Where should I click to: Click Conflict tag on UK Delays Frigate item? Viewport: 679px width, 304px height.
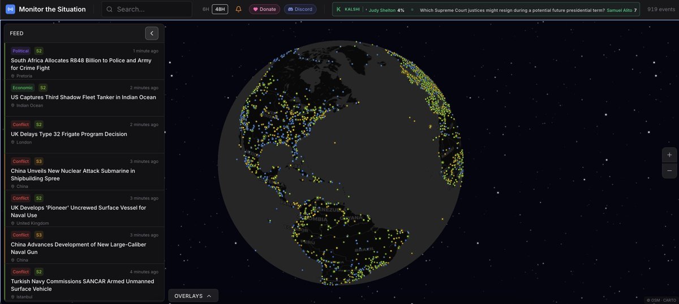[21, 124]
